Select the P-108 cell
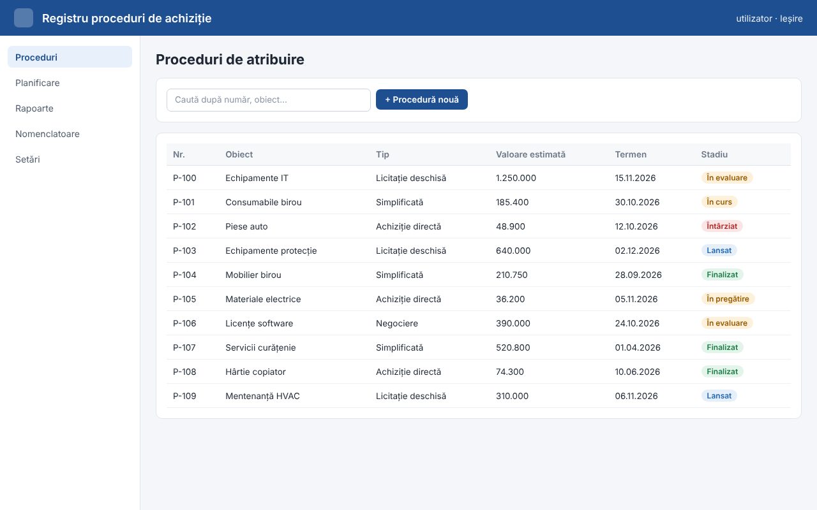This screenshot has width=817, height=510. (184, 372)
